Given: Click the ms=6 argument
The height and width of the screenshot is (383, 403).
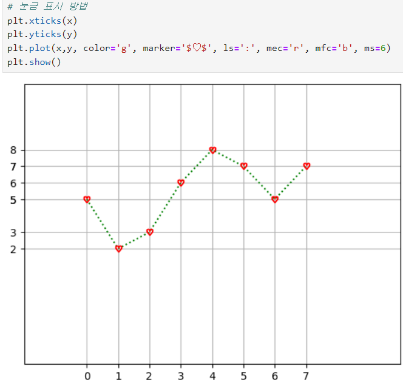Looking at the screenshot, I should point(375,48).
